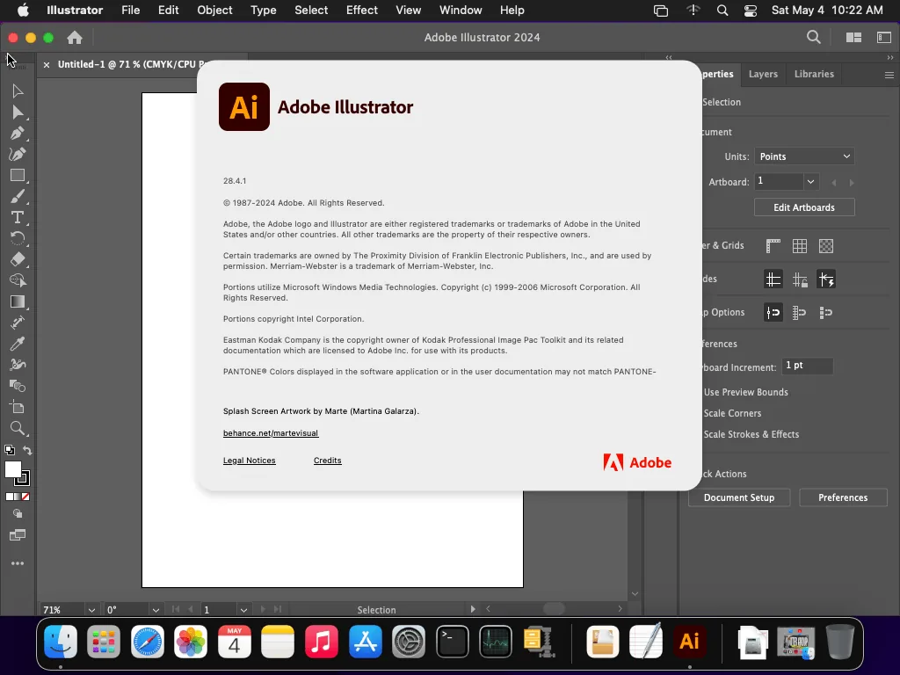The image size is (900, 675).
Task: Toggle the transparency grid icon
Action: [826, 246]
